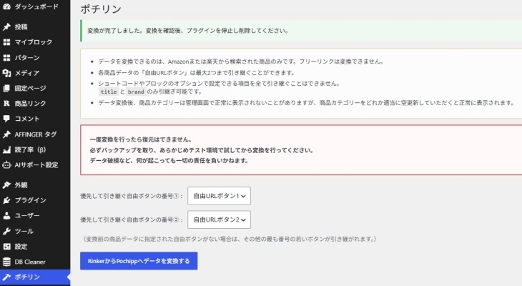
Task: Open the ダッシュボード menu
Action: pos(35,6)
